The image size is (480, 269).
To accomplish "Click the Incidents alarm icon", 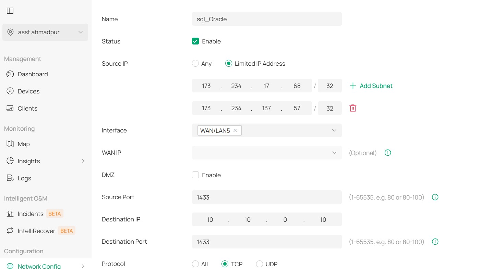I will point(10,214).
